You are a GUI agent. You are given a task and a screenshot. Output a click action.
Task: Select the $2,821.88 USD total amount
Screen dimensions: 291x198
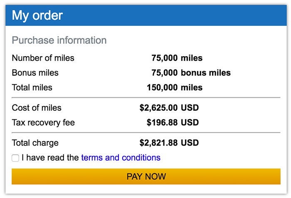[x=169, y=143]
